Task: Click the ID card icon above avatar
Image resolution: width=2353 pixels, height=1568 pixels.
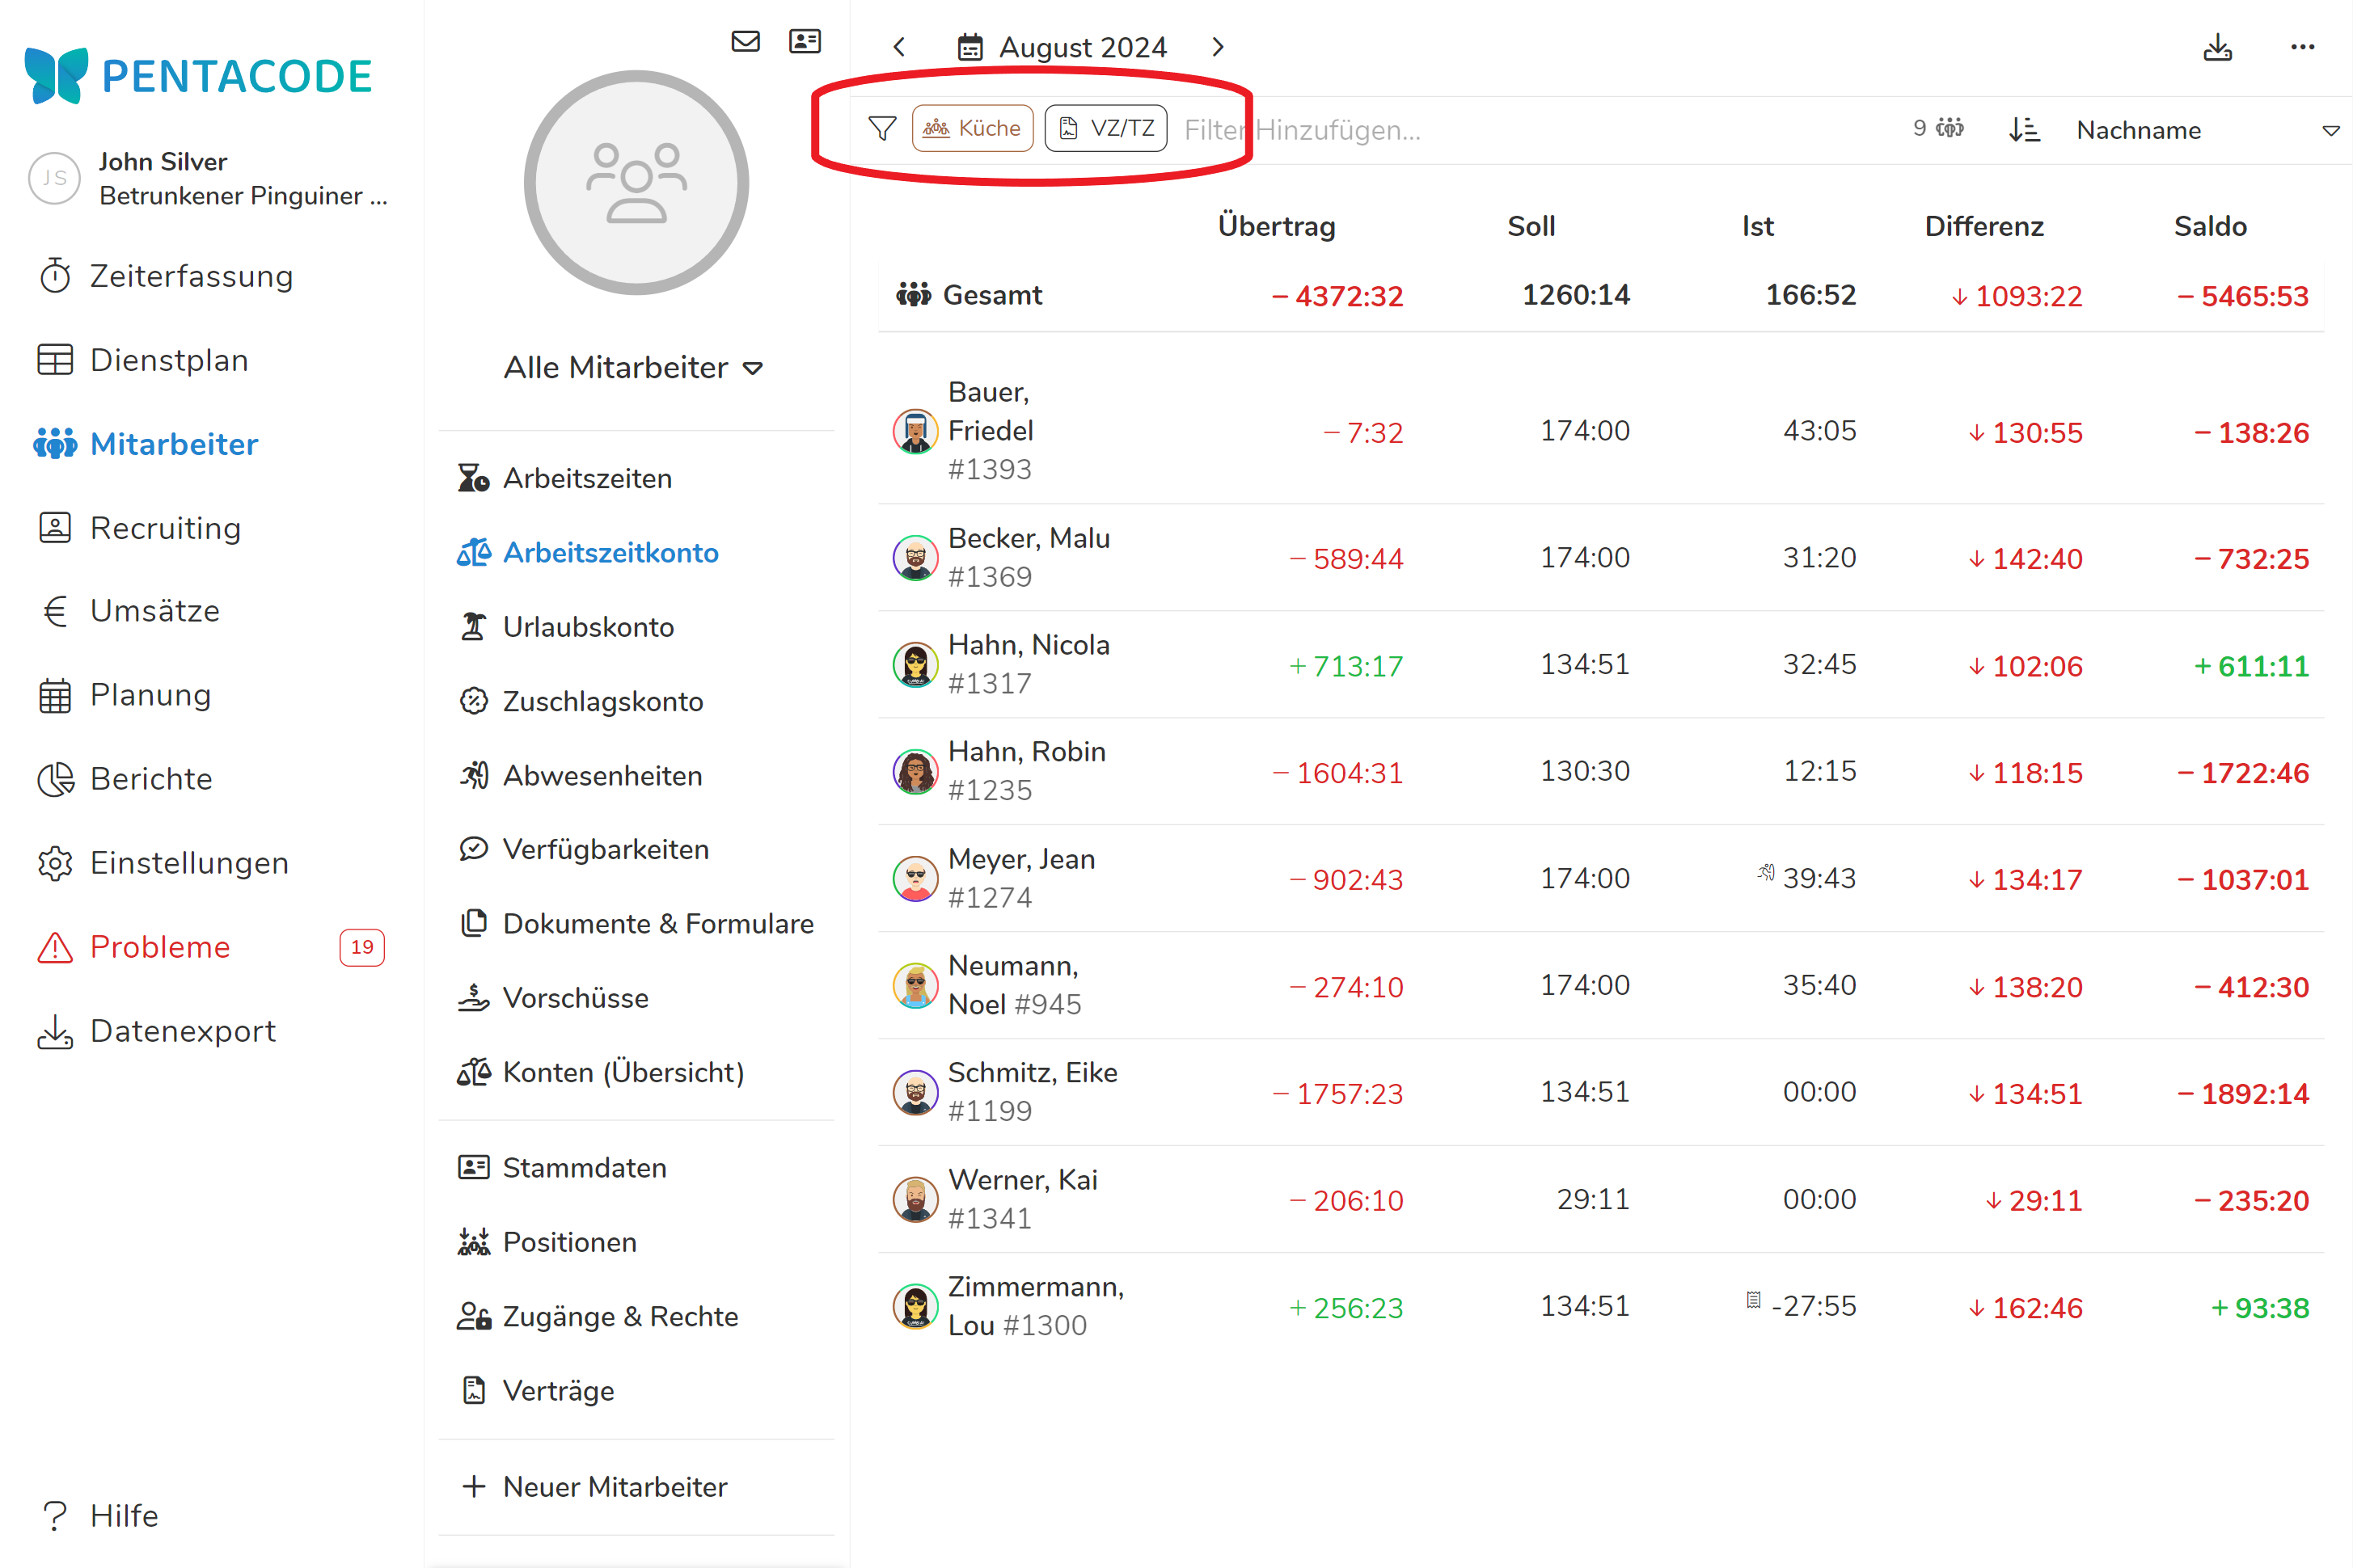Action: pyautogui.click(x=805, y=41)
